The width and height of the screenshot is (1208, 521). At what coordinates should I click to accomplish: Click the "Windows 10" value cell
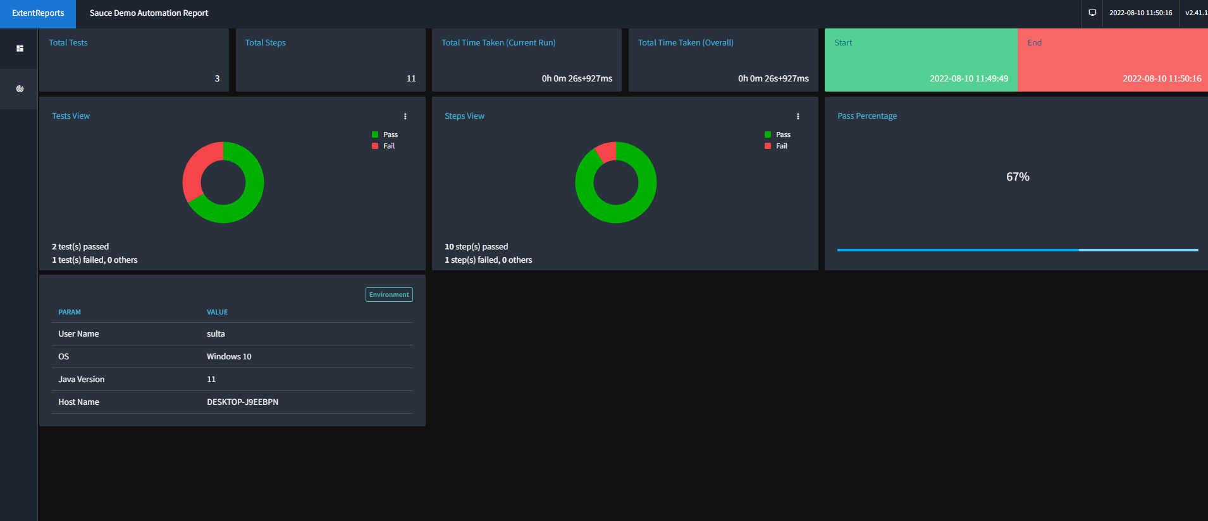[x=229, y=357]
